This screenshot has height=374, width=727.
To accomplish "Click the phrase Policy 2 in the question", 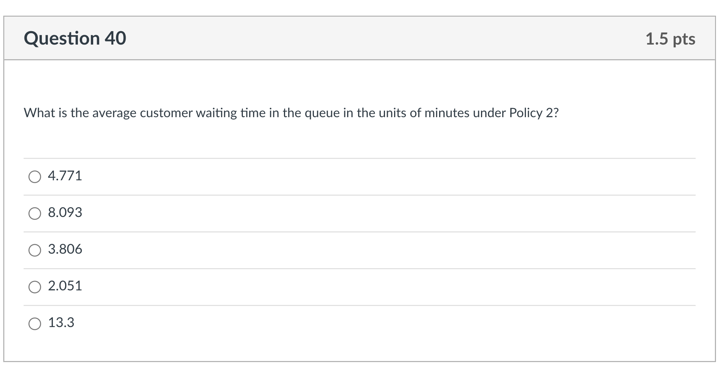I will coord(532,113).
